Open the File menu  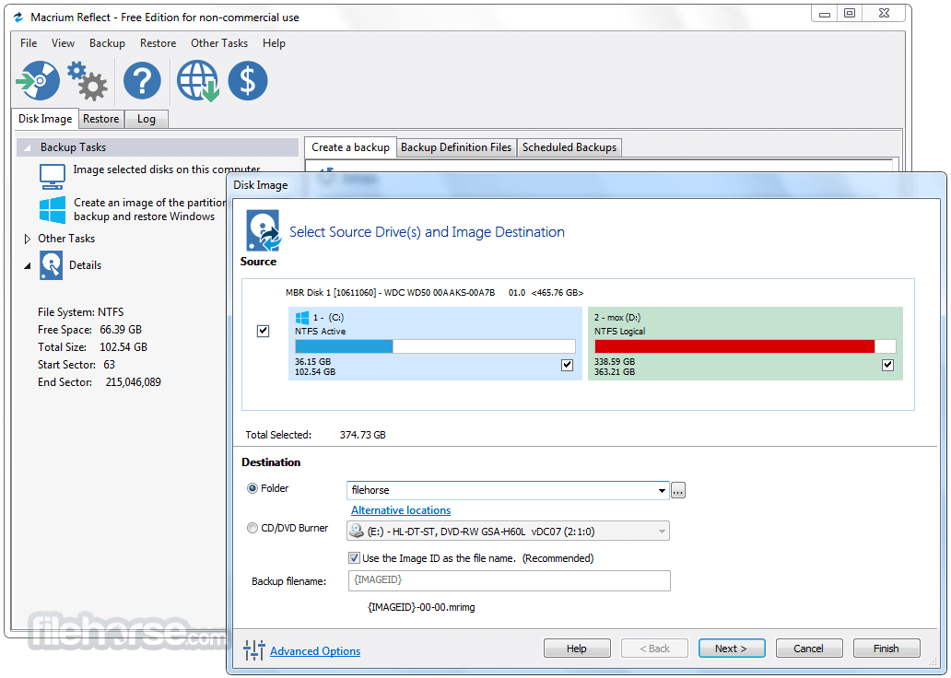pos(29,43)
